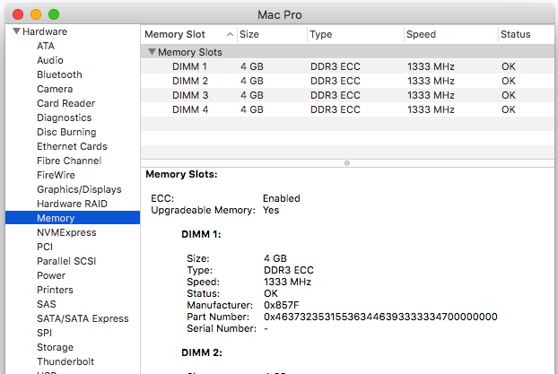558x374 pixels.
Task: Select the Memory Slots group row
Action: [347, 52]
